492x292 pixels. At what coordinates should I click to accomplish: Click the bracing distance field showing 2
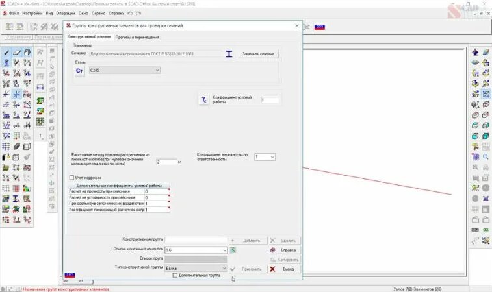coord(167,162)
